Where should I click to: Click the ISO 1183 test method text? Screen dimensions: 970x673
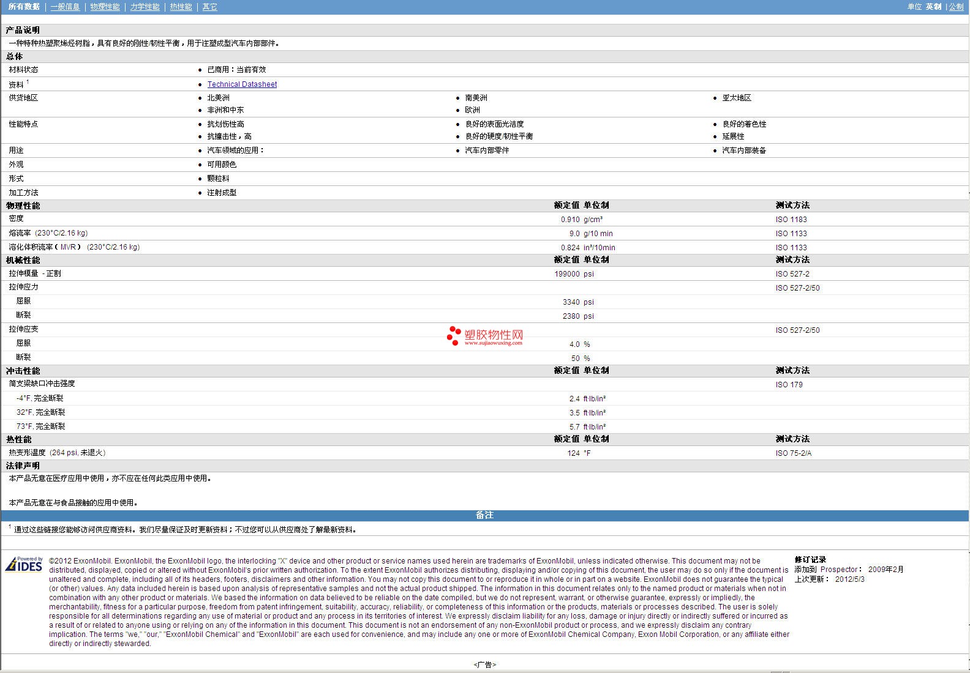(x=791, y=220)
